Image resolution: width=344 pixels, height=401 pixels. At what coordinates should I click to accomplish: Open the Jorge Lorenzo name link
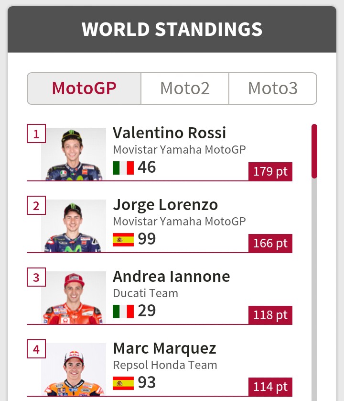coord(165,204)
